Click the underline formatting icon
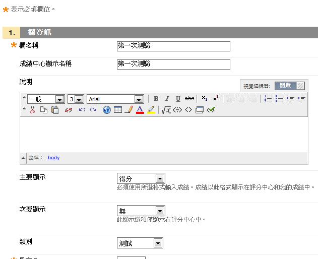This screenshot has width=318, height=259. (x=178, y=99)
